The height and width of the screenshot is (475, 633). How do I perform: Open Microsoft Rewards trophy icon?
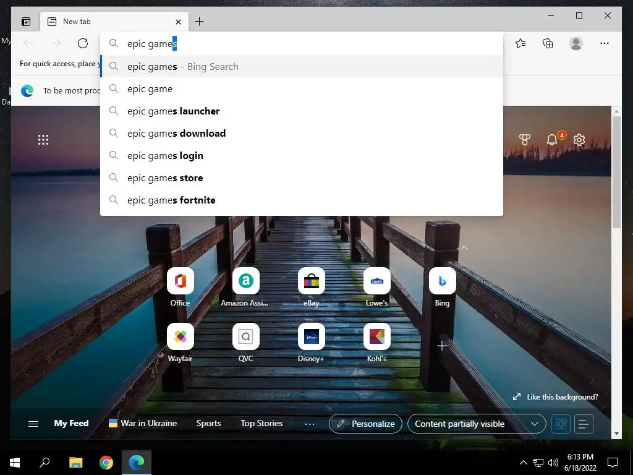coord(524,140)
